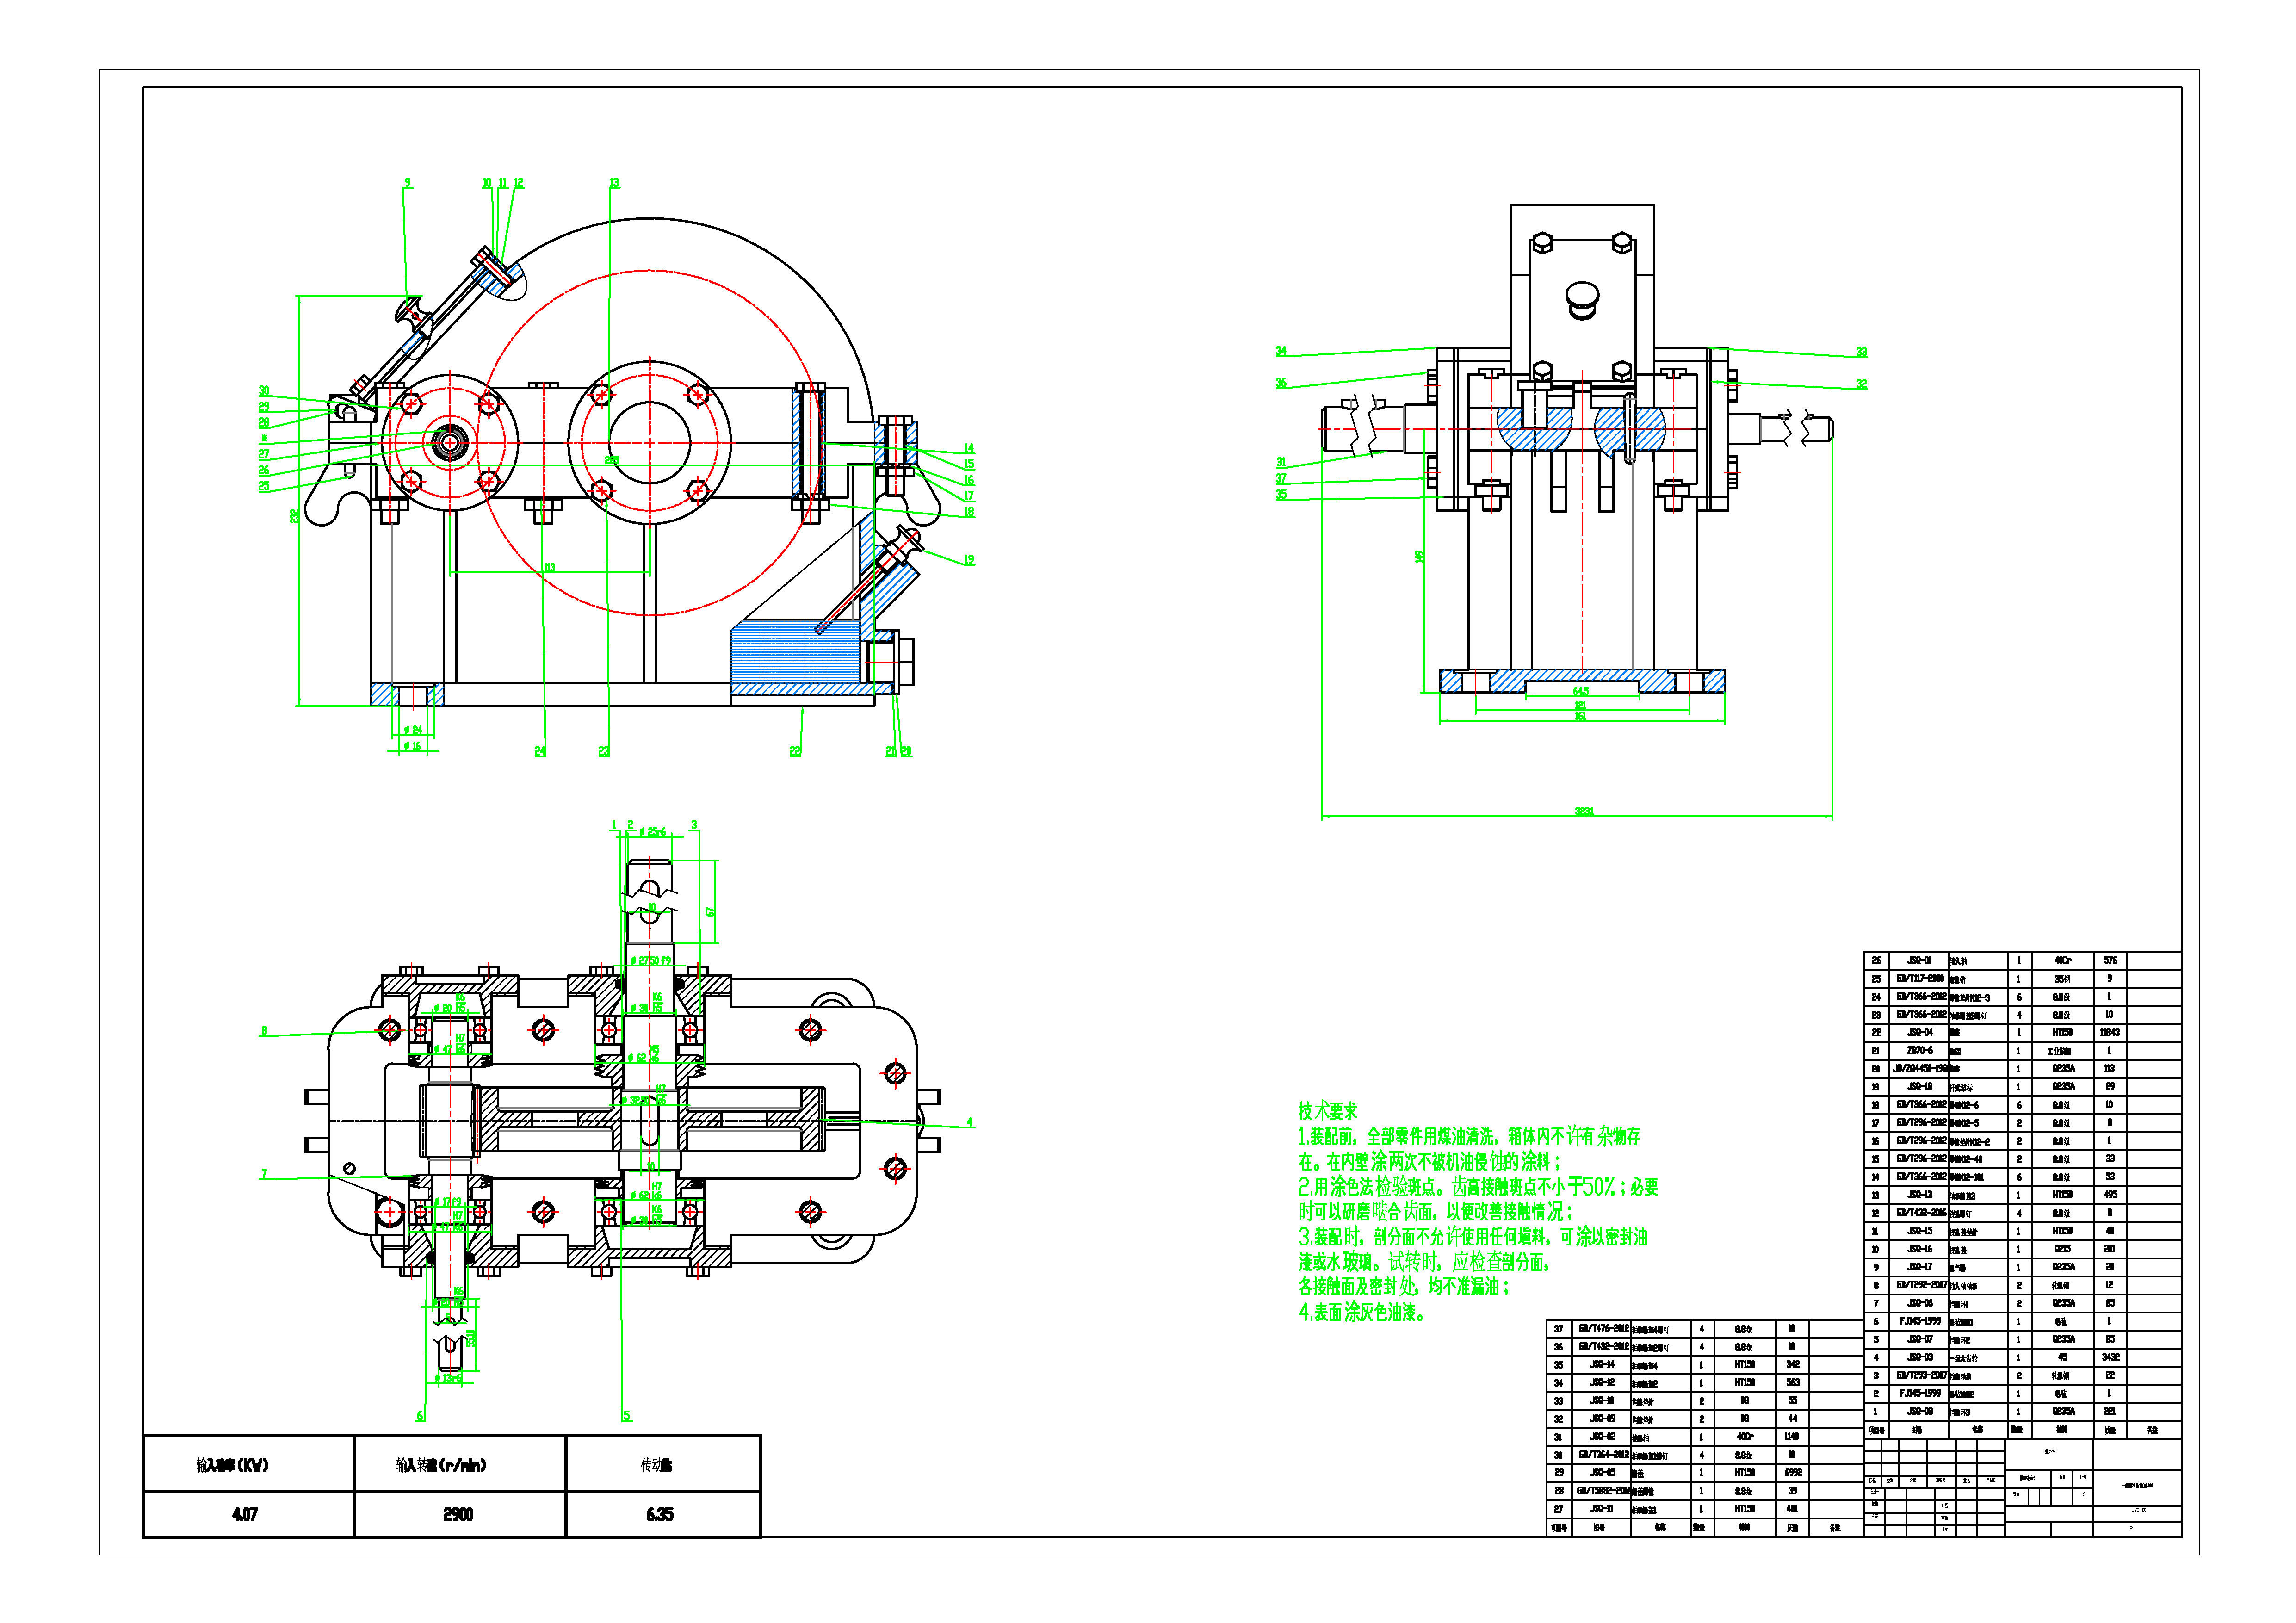Select the 技术要求 technical requirements heading
Viewport: 2296px width, 1623px height.
[x=1328, y=1111]
